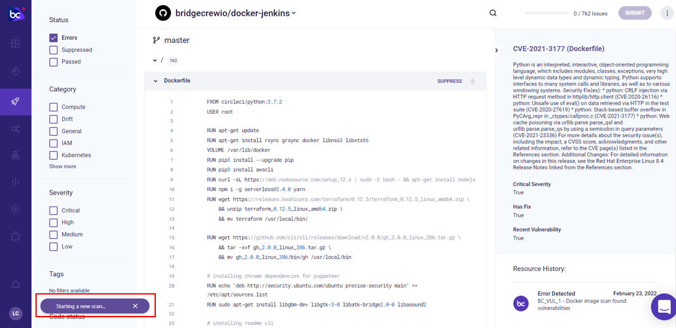Click the master branch icon
Screen dimensions: 676x328
click(156, 40)
